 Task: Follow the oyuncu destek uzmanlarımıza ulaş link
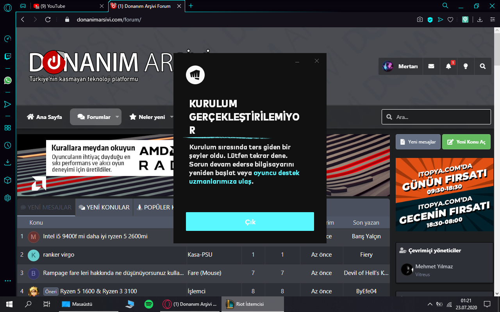coord(245,177)
